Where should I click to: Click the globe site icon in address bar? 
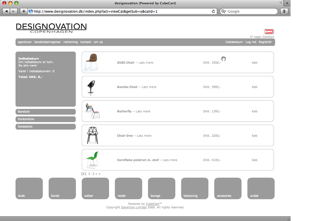pyautogui.click(x=31, y=11)
